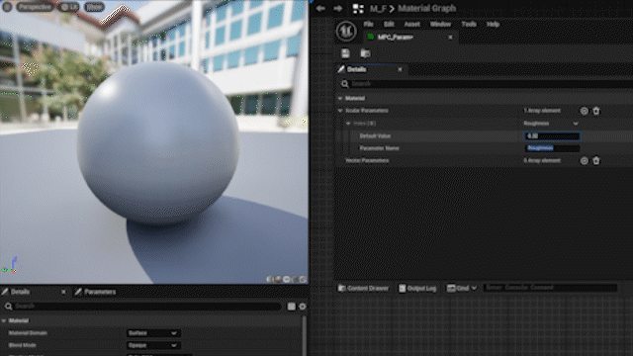Open the Output Log

[x=417, y=288]
